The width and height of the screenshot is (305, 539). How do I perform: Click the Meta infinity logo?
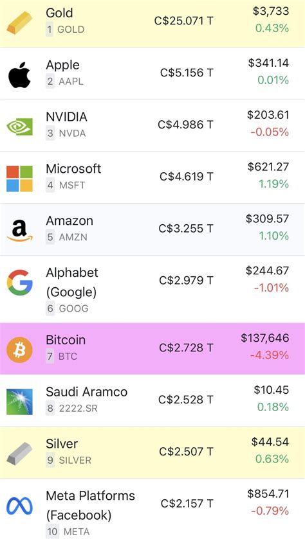click(19, 506)
